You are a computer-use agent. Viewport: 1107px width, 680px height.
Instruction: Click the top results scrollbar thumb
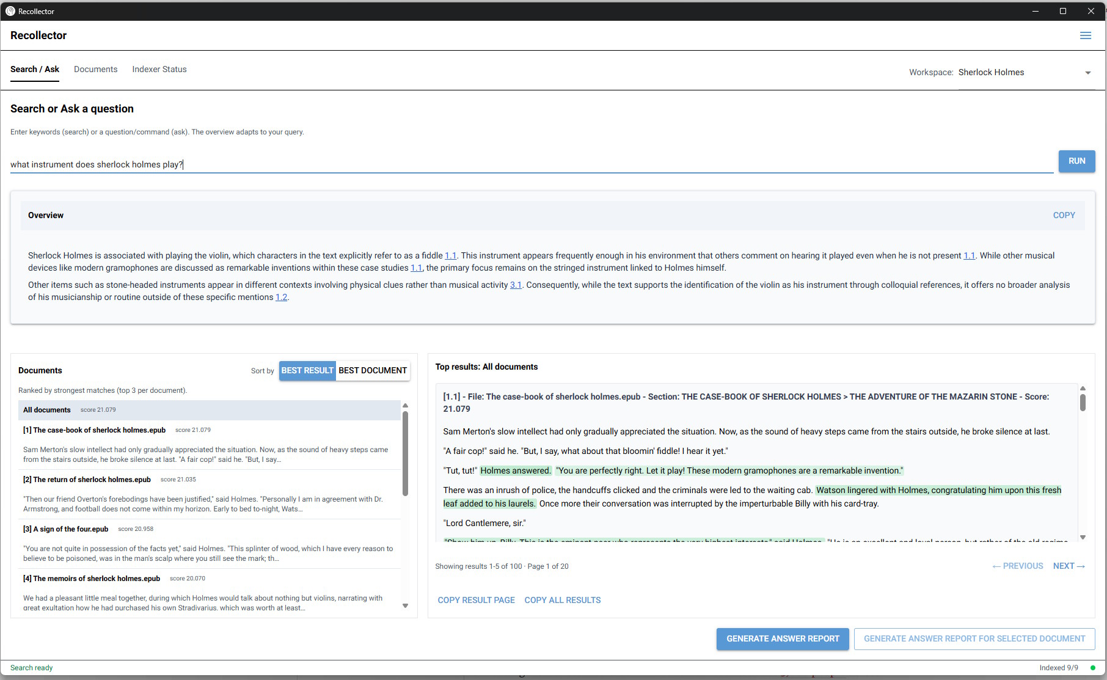[1083, 402]
